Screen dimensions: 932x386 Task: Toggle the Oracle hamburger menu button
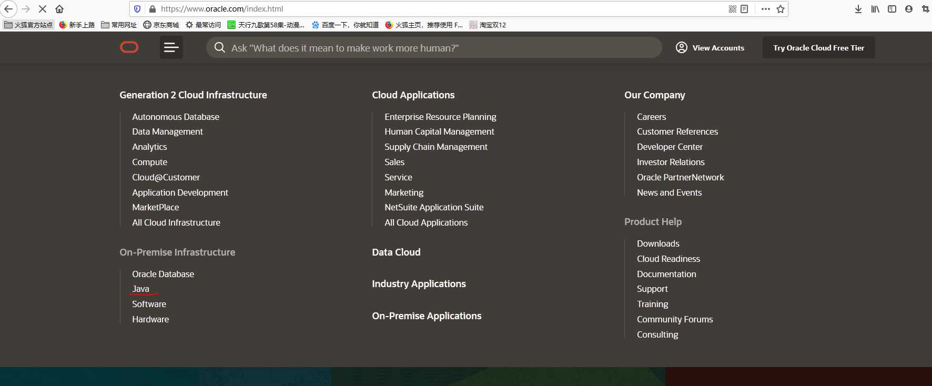(171, 47)
